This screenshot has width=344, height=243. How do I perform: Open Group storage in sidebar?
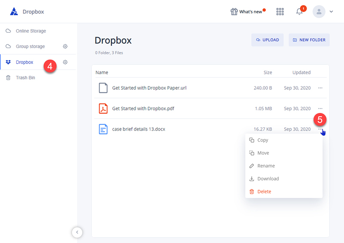[x=30, y=46]
